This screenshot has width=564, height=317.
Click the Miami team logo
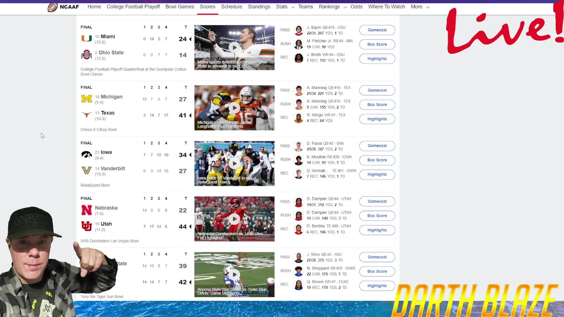pos(86,39)
